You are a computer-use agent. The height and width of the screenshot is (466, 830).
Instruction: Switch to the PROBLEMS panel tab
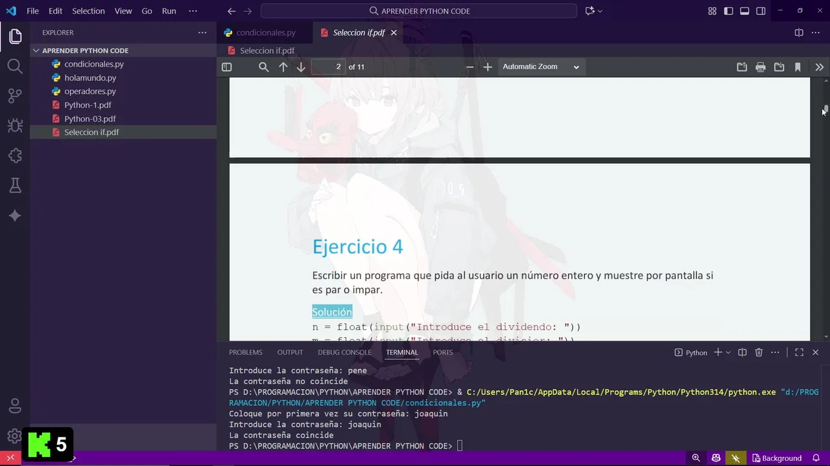click(246, 352)
